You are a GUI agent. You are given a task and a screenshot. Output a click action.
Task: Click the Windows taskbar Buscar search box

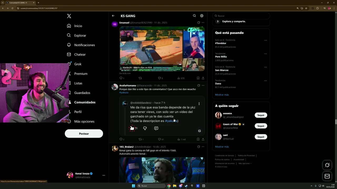(x=151, y=186)
